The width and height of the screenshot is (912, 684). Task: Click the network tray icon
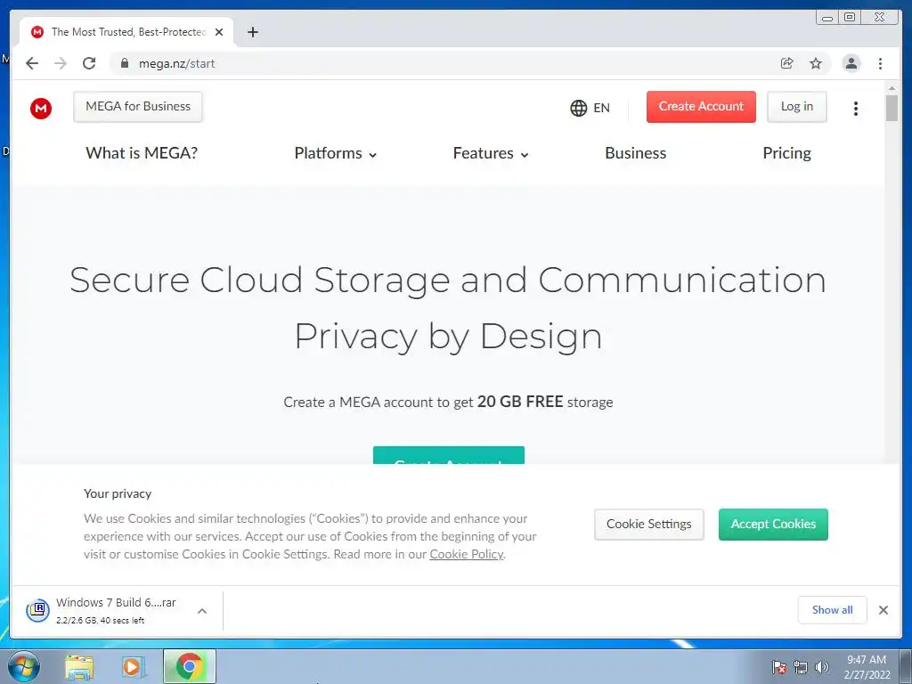tap(801, 667)
